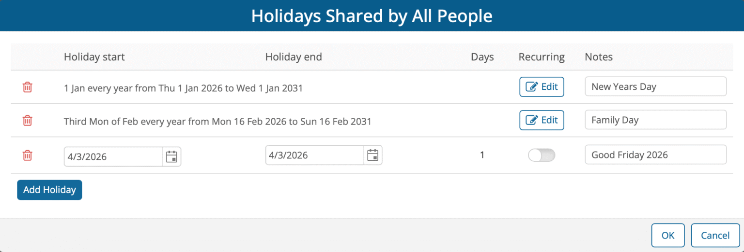Focus the New Years Day notes field

tap(655, 87)
